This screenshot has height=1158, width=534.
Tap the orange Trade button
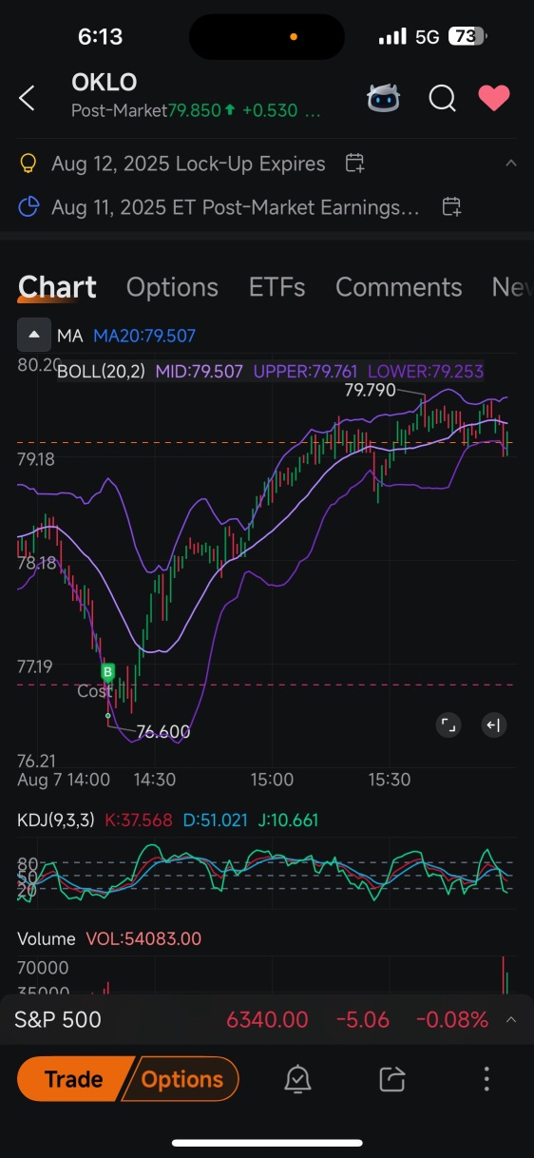[73, 1079]
